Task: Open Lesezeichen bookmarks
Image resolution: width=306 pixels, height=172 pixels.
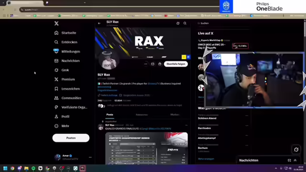Action: [x=67, y=89]
